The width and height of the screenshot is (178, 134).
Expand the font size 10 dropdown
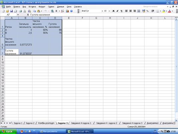[x=109, y=11]
